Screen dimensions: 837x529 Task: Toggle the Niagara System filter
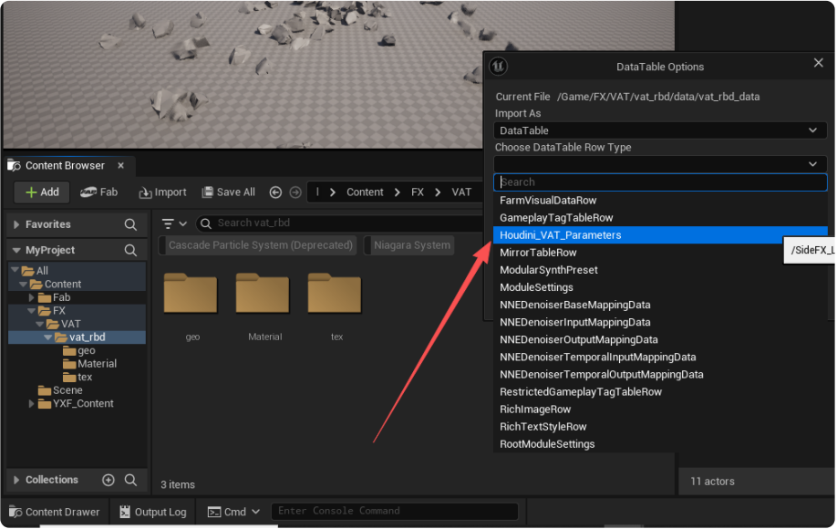(x=411, y=245)
